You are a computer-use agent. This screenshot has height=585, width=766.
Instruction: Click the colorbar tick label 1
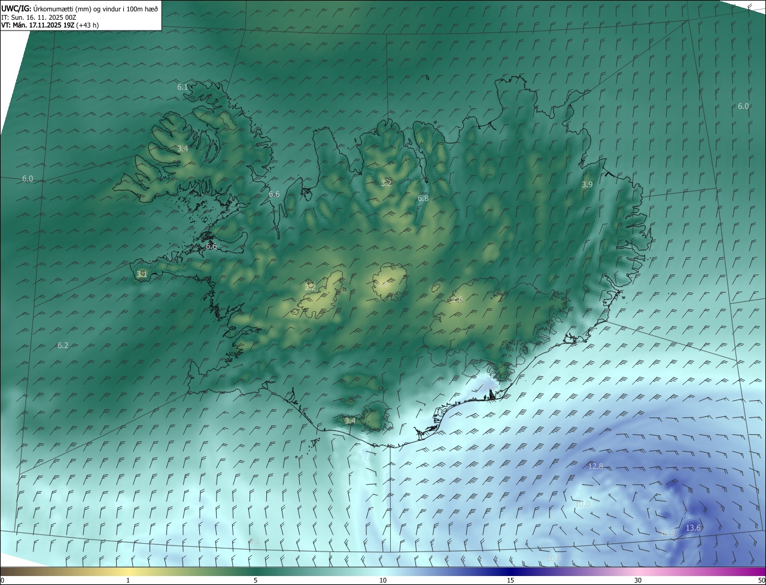click(x=128, y=580)
